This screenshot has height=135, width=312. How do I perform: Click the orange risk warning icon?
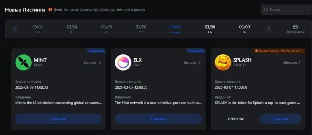pos(50,9)
